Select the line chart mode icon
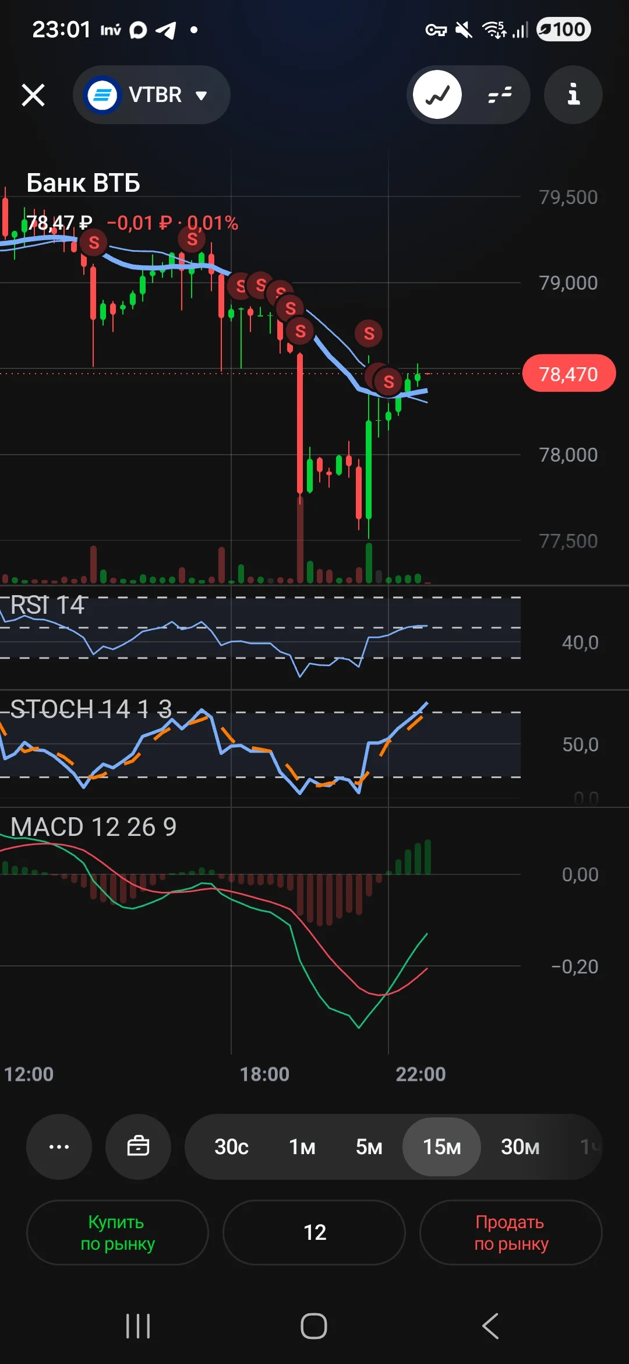Image resolution: width=629 pixels, height=1364 pixels. click(437, 94)
